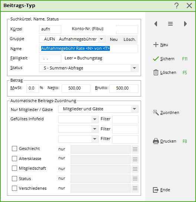Toggle the Verschiedenes checkbox
Image resolution: width=196 pixels, height=202 pixels.
coord(14,188)
